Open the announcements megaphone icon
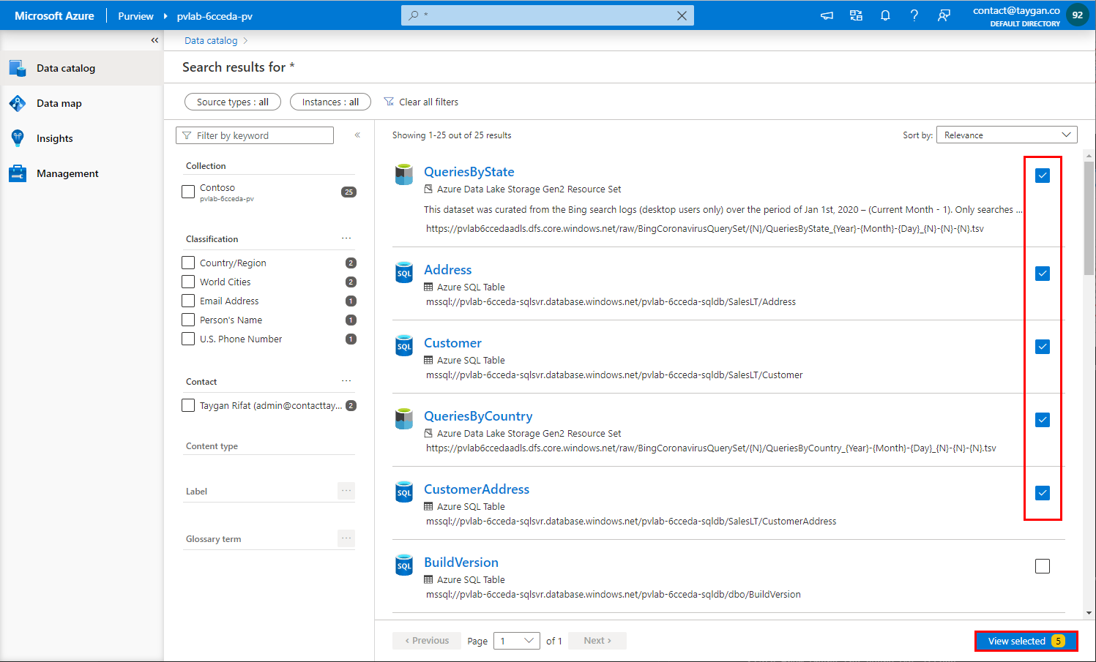 tap(827, 15)
